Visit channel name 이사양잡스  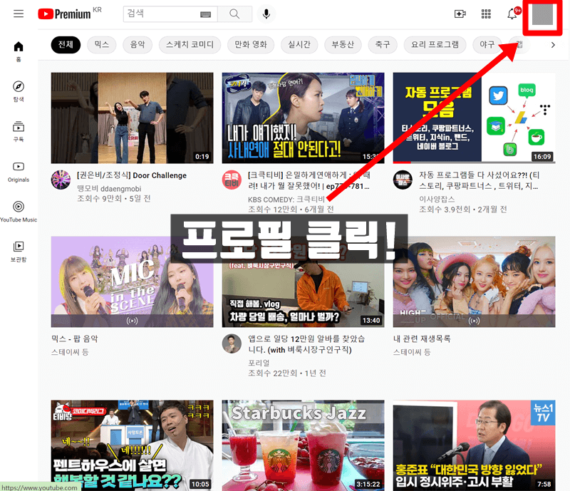click(437, 200)
